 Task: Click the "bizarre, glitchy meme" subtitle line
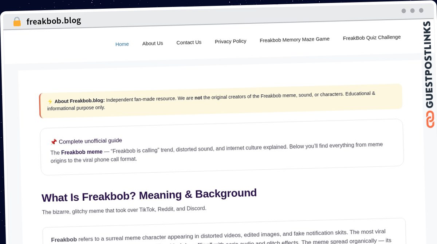124,210
